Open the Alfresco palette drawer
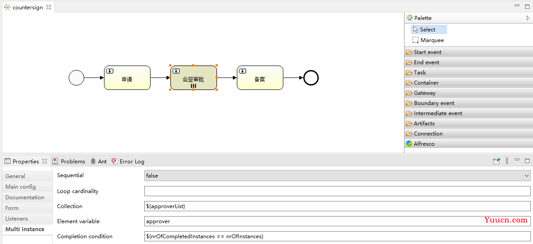 point(468,143)
